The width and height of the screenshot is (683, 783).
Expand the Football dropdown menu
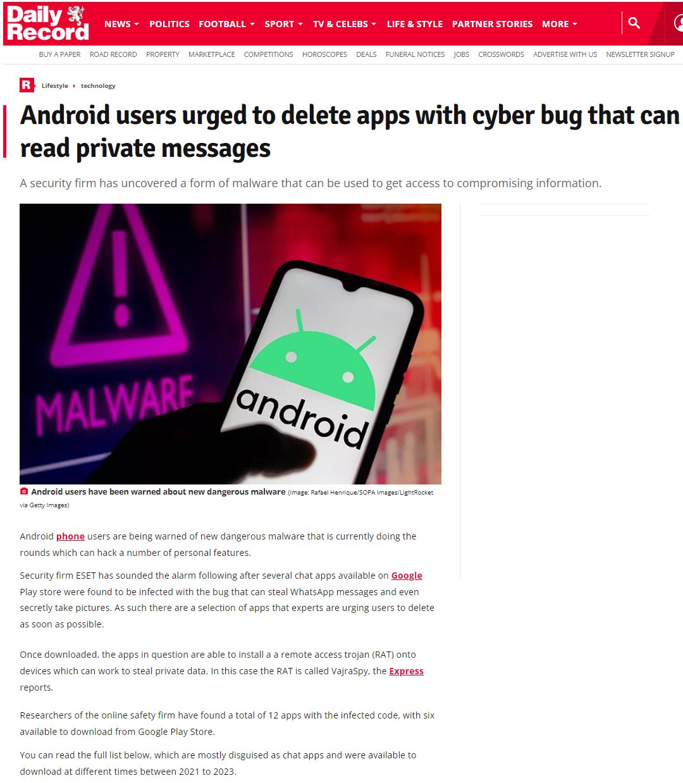point(227,24)
